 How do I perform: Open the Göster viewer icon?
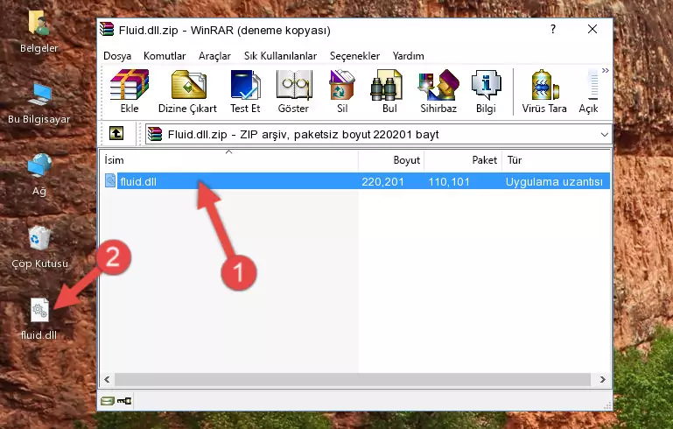tap(293, 85)
